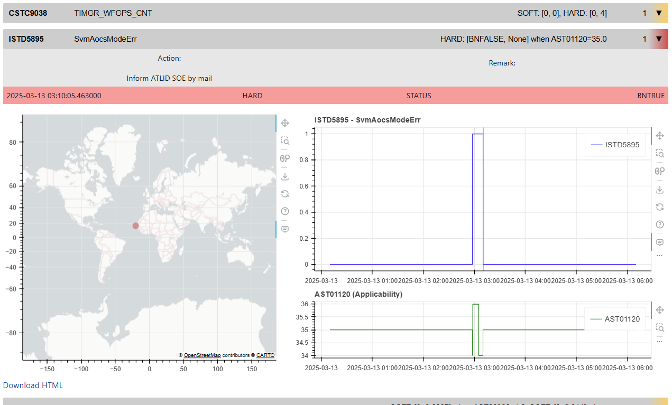Viewport: 672px width, 405px height.
Task: Click the map's Save (download) icon
Action: 285,176
